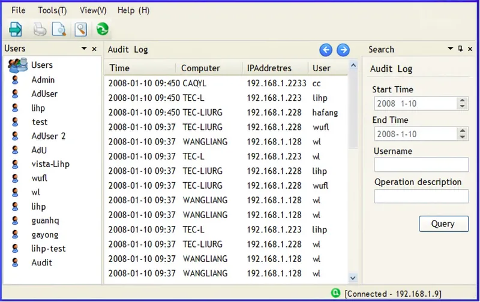Click the magnifier search toolbar icon
Screen dimensions: 480x302
[80, 29]
